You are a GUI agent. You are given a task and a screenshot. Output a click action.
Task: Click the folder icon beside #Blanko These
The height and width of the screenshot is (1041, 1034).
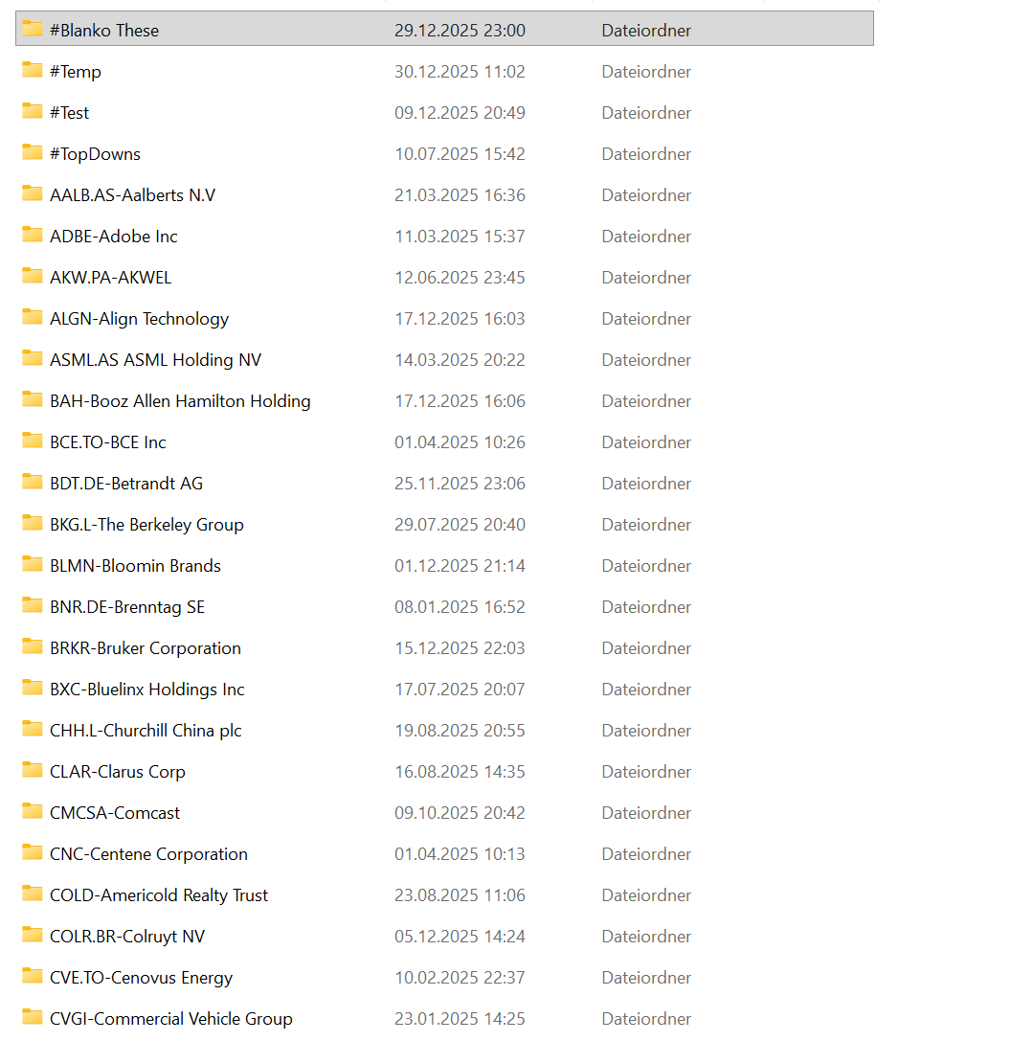click(x=33, y=30)
